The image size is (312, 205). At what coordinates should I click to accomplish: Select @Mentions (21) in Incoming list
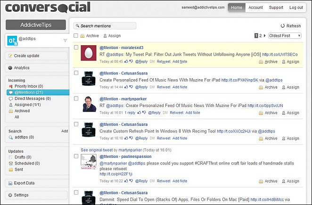[x=38, y=92]
